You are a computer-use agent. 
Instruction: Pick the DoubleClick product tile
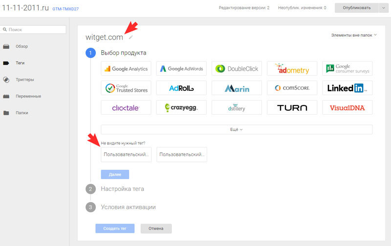237,68
